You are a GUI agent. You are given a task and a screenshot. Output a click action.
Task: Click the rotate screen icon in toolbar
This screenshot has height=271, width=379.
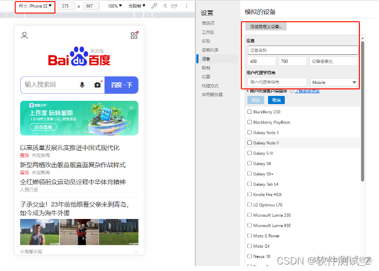(174, 6)
